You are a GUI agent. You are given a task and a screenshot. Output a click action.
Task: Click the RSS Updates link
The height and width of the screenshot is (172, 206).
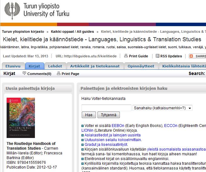click(171, 56)
